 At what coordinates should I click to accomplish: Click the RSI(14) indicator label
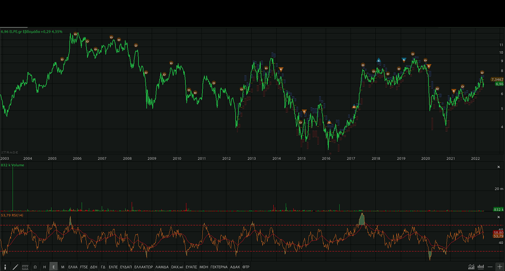[x=12, y=215]
